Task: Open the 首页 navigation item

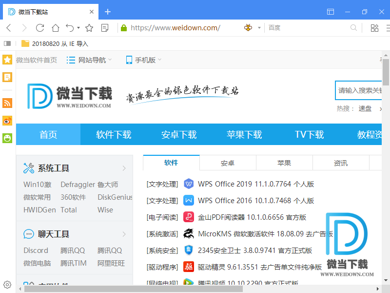Action: (x=48, y=135)
